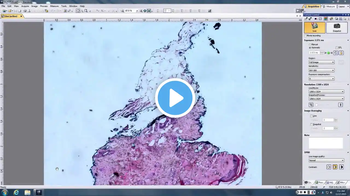Open the Sensitivity ISO 200 dropdown
350x196 pixels.
[321, 71]
